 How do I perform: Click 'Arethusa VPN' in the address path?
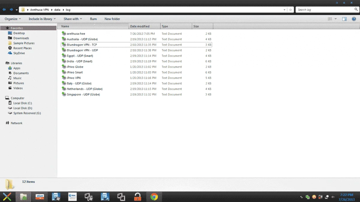pos(39,10)
